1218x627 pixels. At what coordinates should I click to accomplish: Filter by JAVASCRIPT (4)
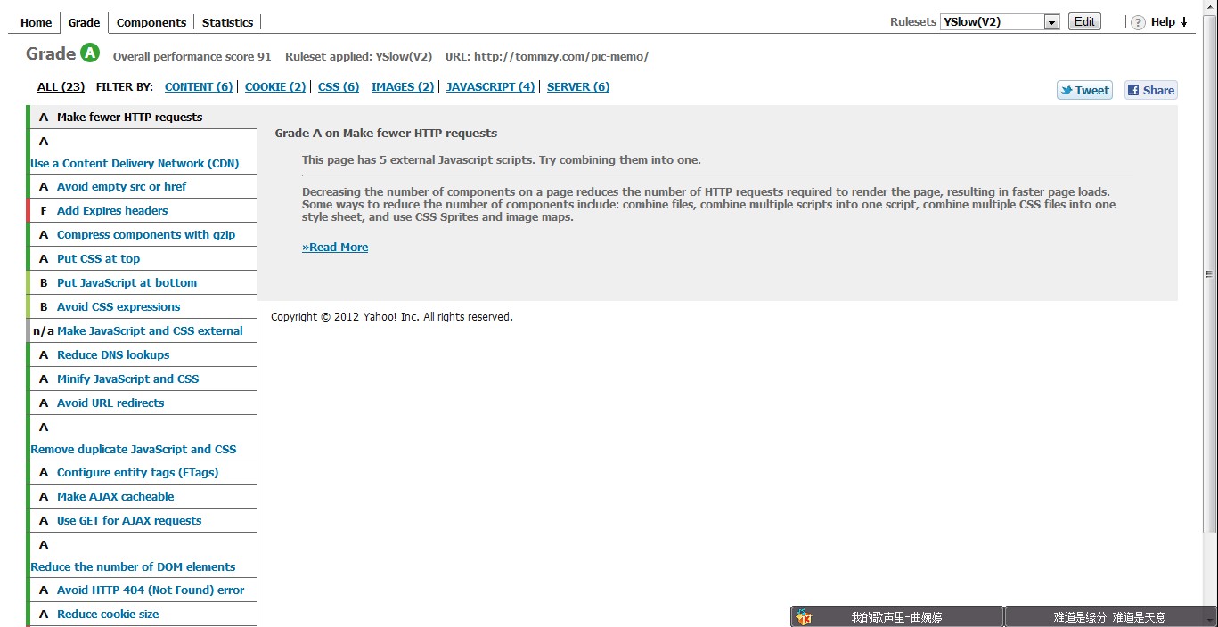pyautogui.click(x=491, y=86)
